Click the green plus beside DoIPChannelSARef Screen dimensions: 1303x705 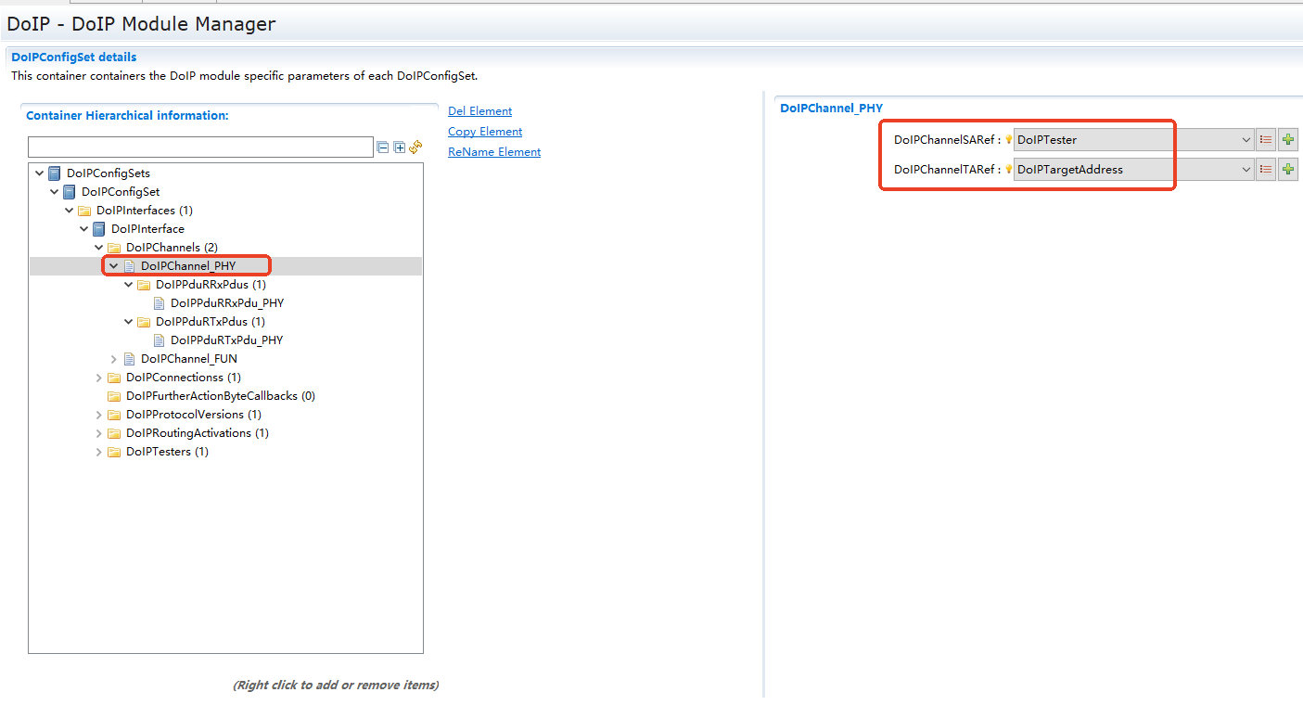[x=1287, y=140]
